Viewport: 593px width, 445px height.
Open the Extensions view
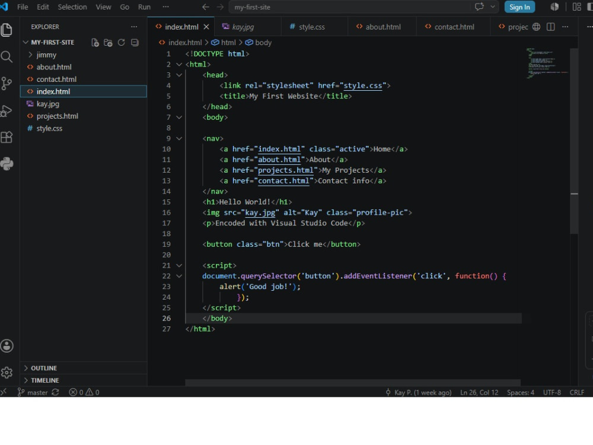point(7,137)
